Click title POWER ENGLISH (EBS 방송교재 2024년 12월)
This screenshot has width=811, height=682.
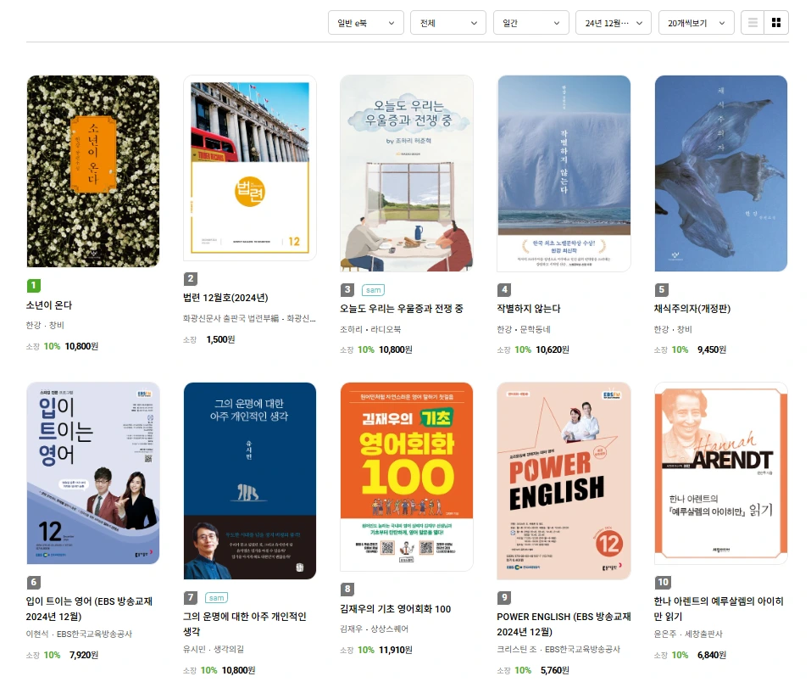click(x=564, y=624)
